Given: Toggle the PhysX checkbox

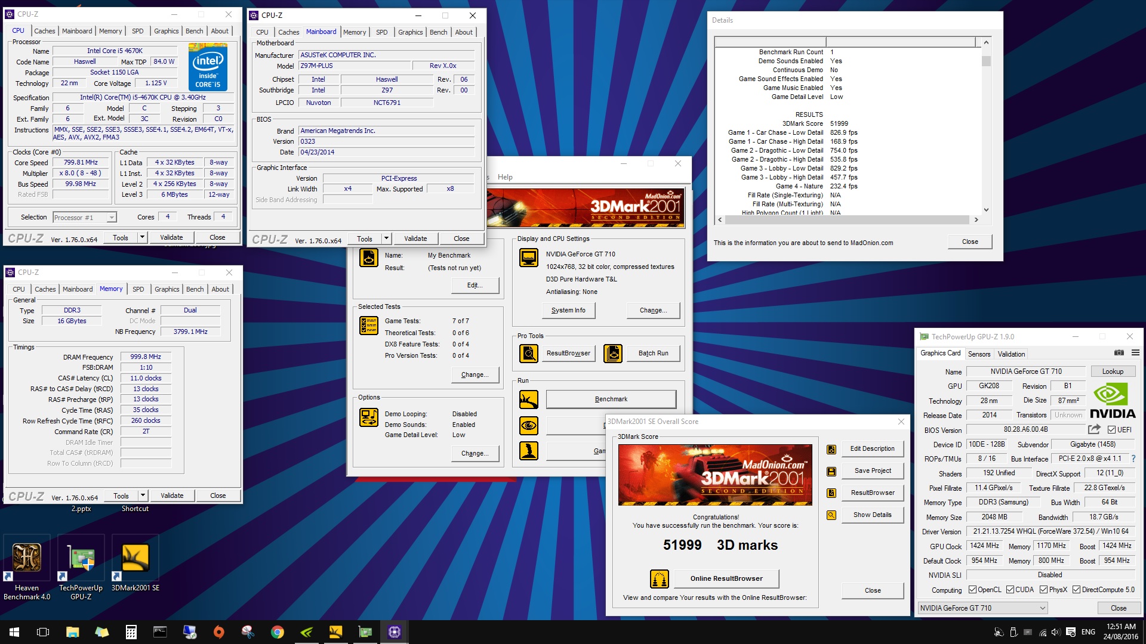Looking at the screenshot, I should point(1043,590).
